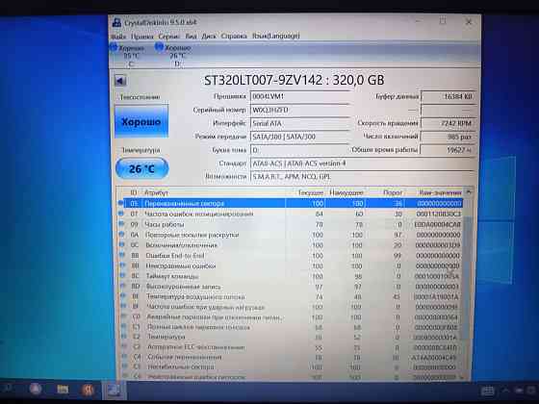Image resolution: width=539 pixels, height=404 pixels.
Task: Click the drive letter field D:
Action: pyautogui.click(x=299, y=150)
